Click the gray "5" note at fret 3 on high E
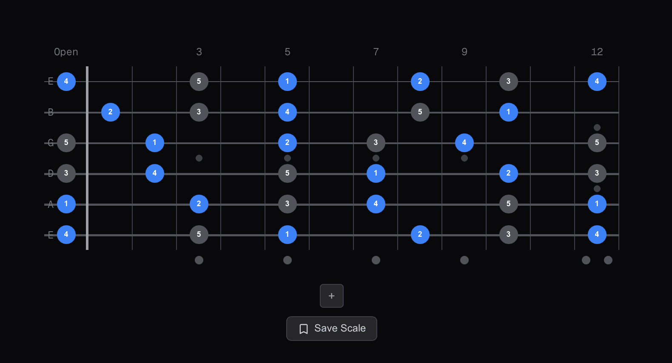The height and width of the screenshot is (363, 672). coord(199,81)
